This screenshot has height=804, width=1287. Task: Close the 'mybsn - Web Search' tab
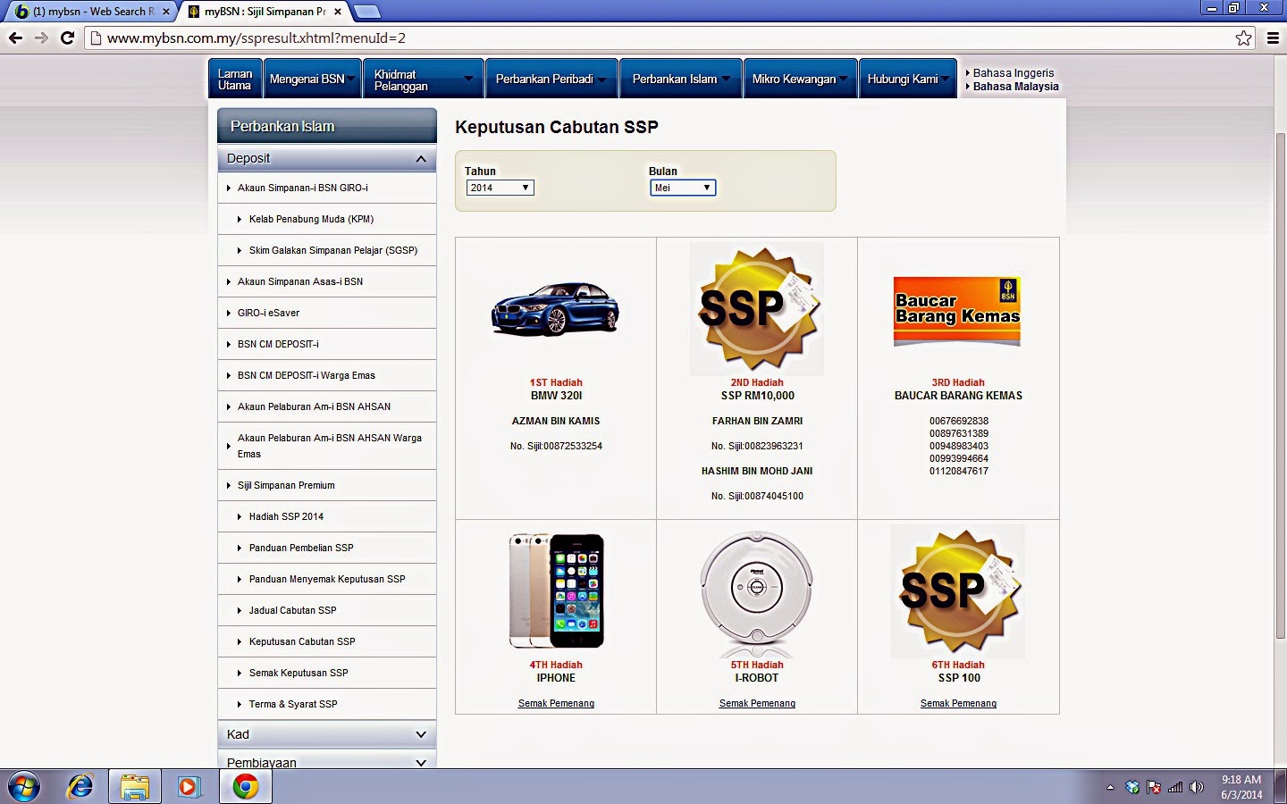tap(165, 12)
